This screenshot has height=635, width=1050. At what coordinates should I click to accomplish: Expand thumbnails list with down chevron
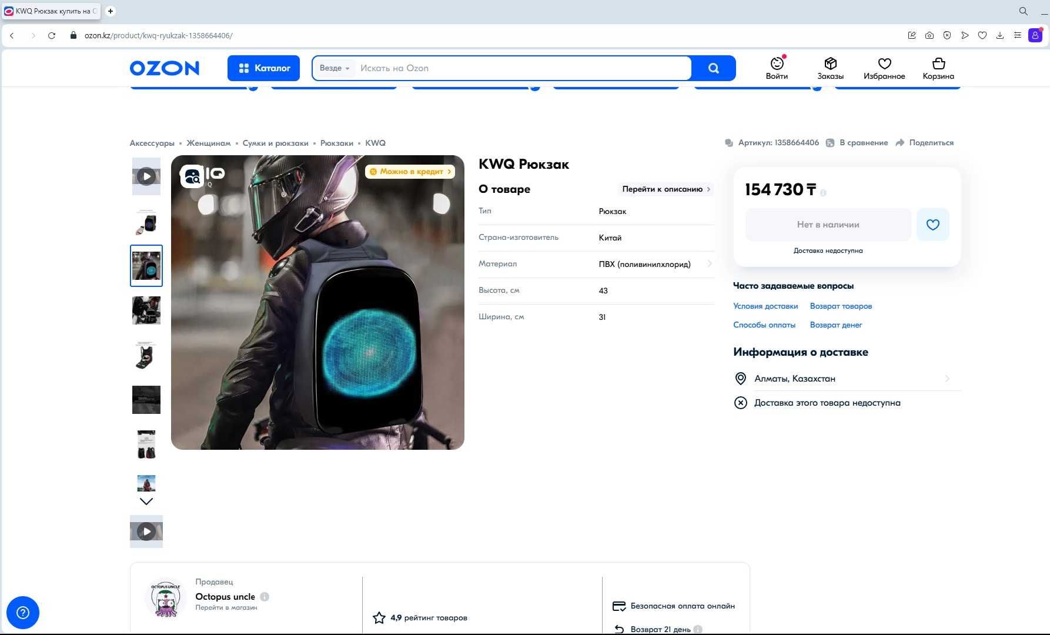point(146,502)
